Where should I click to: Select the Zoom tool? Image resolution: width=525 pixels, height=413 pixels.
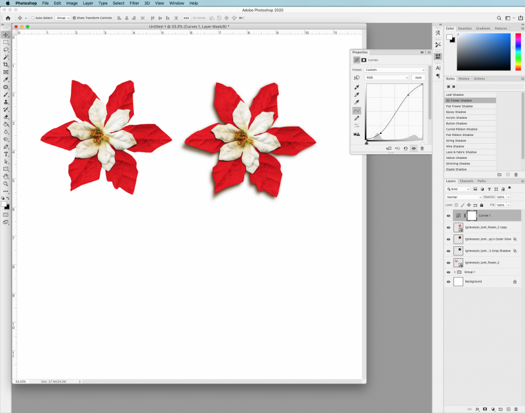(6, 184)
